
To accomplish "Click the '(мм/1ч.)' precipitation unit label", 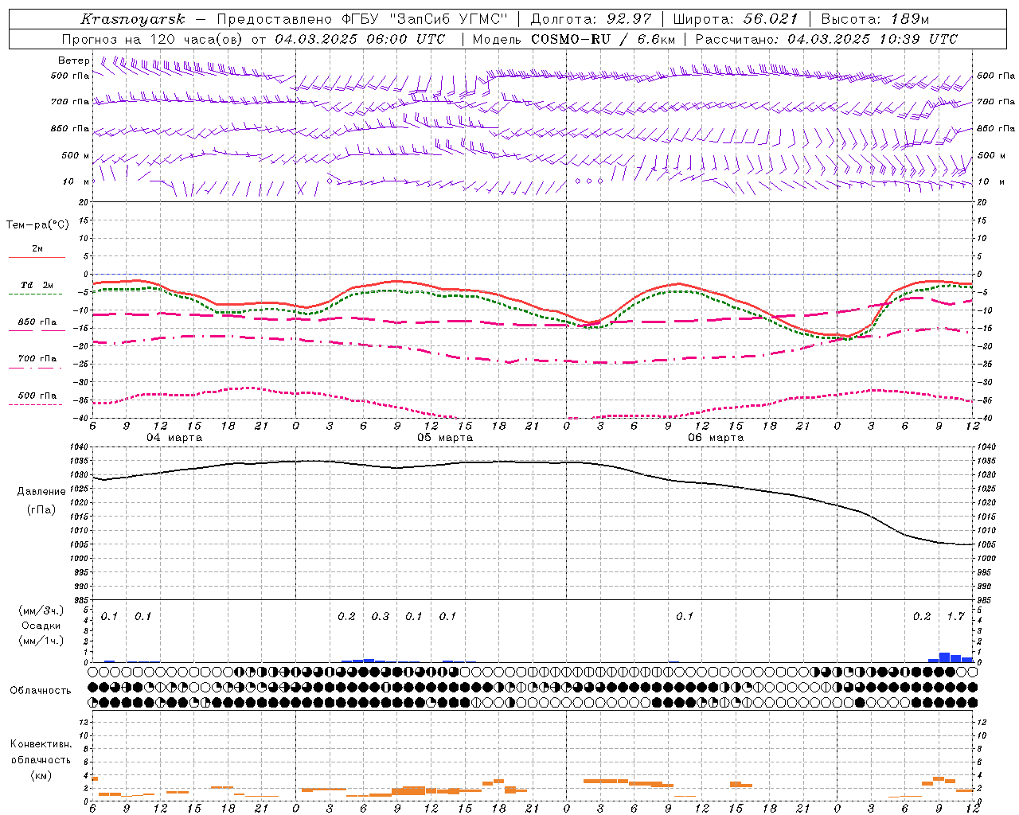I will click(41, 641).
